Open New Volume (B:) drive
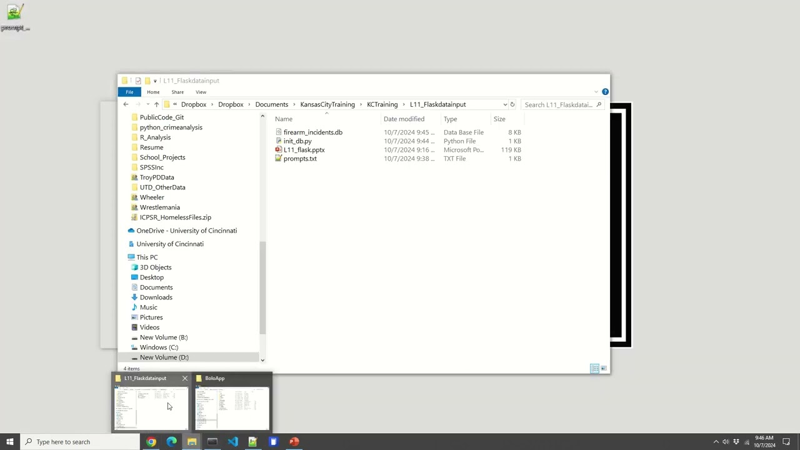 [x=163, y=337]
